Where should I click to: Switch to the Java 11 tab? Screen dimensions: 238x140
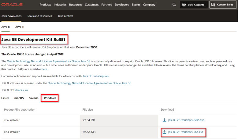click(x=20, y=27)
